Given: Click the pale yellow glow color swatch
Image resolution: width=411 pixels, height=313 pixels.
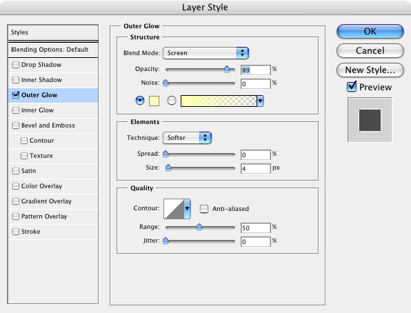Looking at the screenshot, I should (154, 101).
